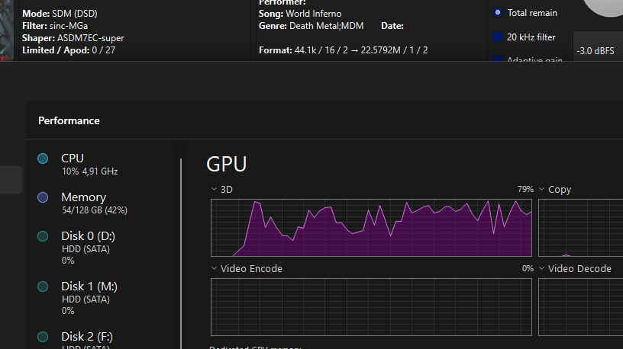Open the Copy engine dropdown
Screen dimensions: 623x349
pyautogui.click(x=542, y=189)
